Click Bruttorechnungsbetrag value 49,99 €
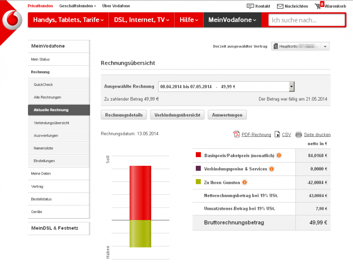353x271 pixels. (x=318, y=223)
